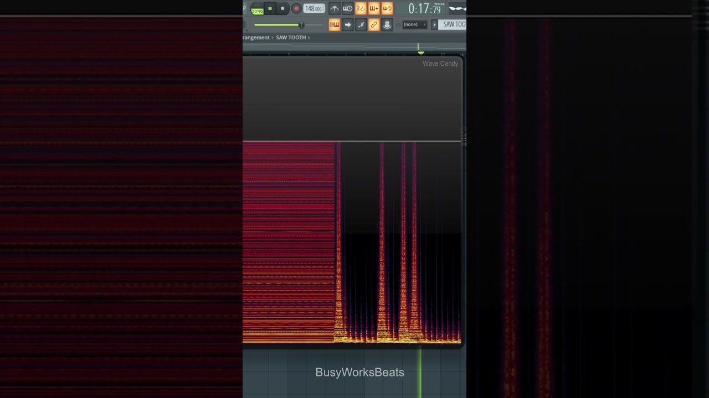Image resolution: width=709 pixels, height=398 pixels.
Task: Stop playback with the stop button
Action: point(282,8)
